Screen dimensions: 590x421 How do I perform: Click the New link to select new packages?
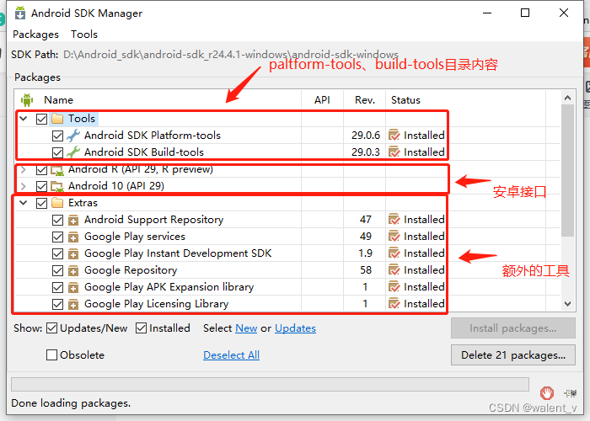click(246, 328)
